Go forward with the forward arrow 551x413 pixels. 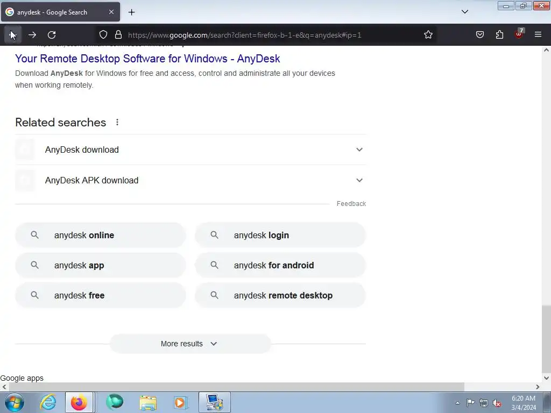tap(32, 35)
